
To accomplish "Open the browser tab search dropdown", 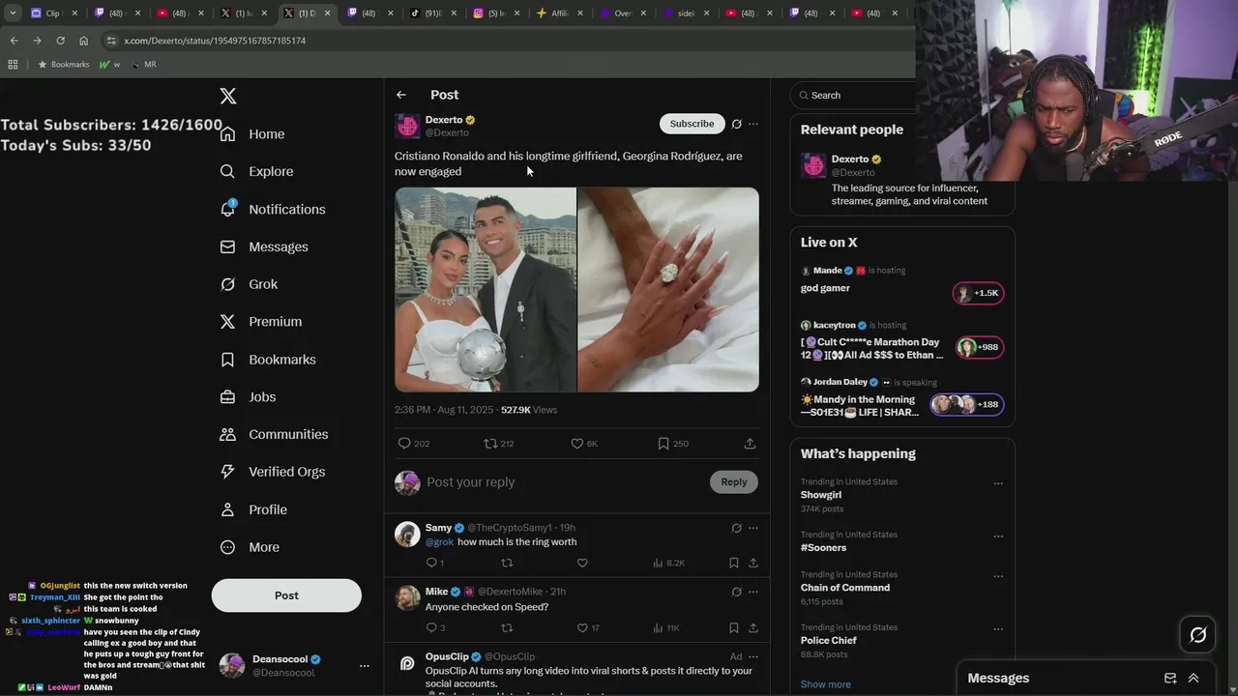I will pyautogui.click(x=13, y=14).
